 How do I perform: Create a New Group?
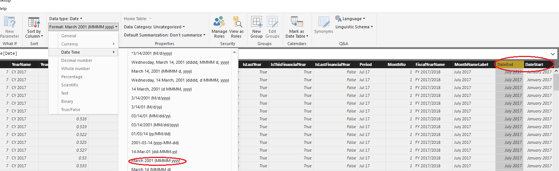click(256, 27)
